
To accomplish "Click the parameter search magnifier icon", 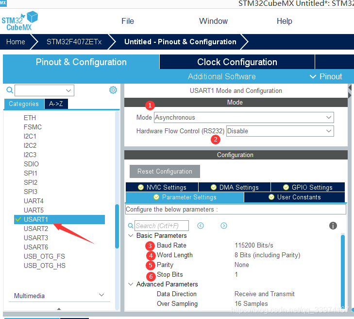I will point(130,226).
